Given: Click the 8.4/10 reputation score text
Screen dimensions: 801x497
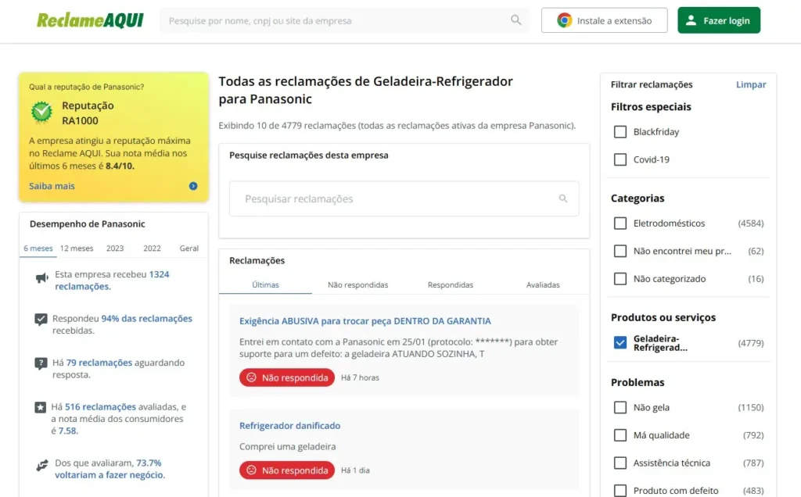Looking at the screenshot, I should pyautogui.click(x=120, y=166).
